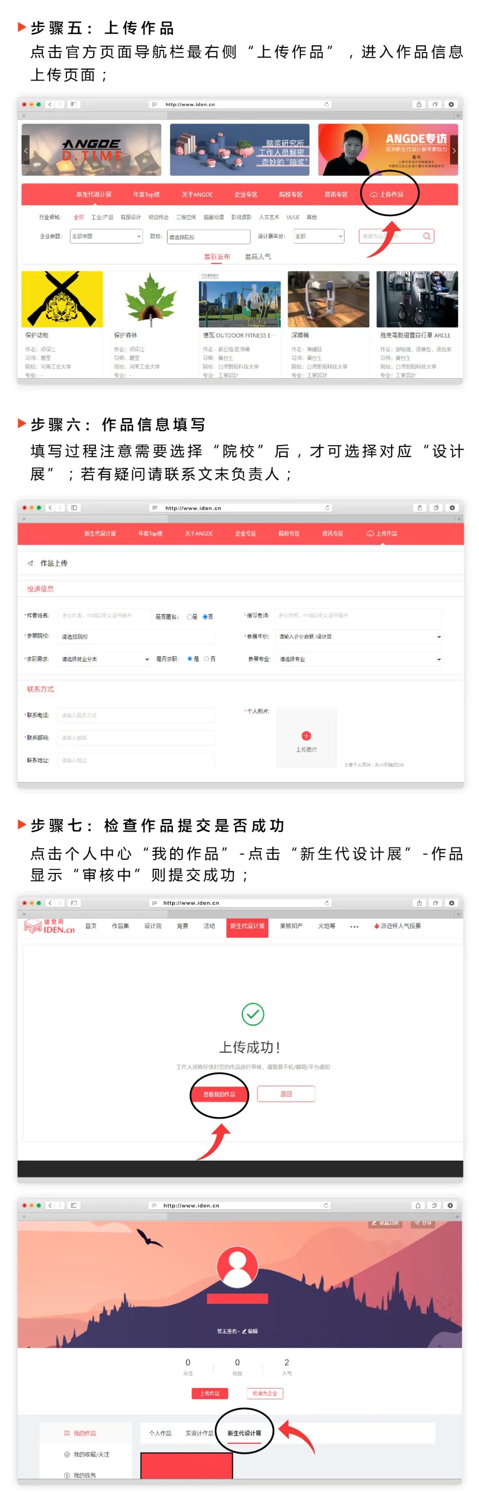Open the 院校 selector on gallery page
479x1494 pixels.
(x=208, y=237)
